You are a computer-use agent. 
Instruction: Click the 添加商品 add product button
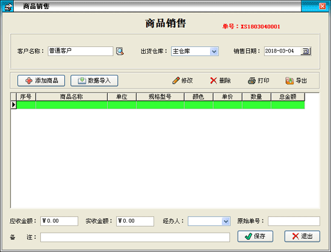coord(41,81)
